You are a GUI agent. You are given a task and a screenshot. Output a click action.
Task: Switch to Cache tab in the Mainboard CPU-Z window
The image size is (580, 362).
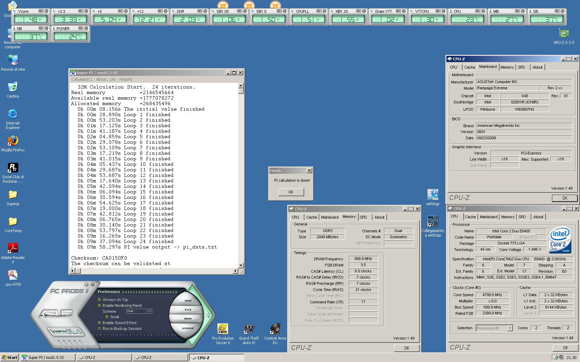coord(470,67)
